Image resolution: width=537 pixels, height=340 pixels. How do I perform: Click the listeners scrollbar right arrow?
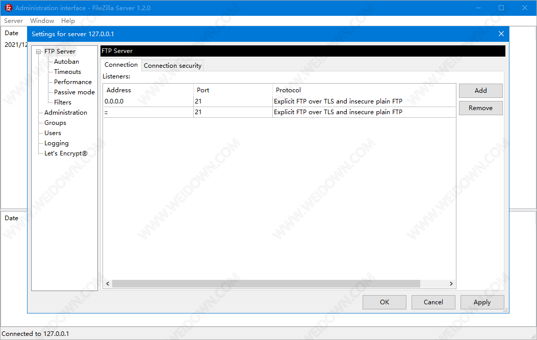pos(451,283)
